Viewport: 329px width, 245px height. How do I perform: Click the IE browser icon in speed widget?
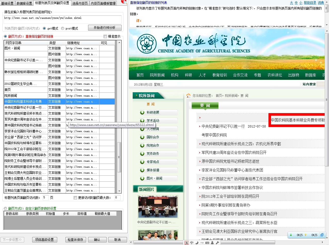click(322, 235)
